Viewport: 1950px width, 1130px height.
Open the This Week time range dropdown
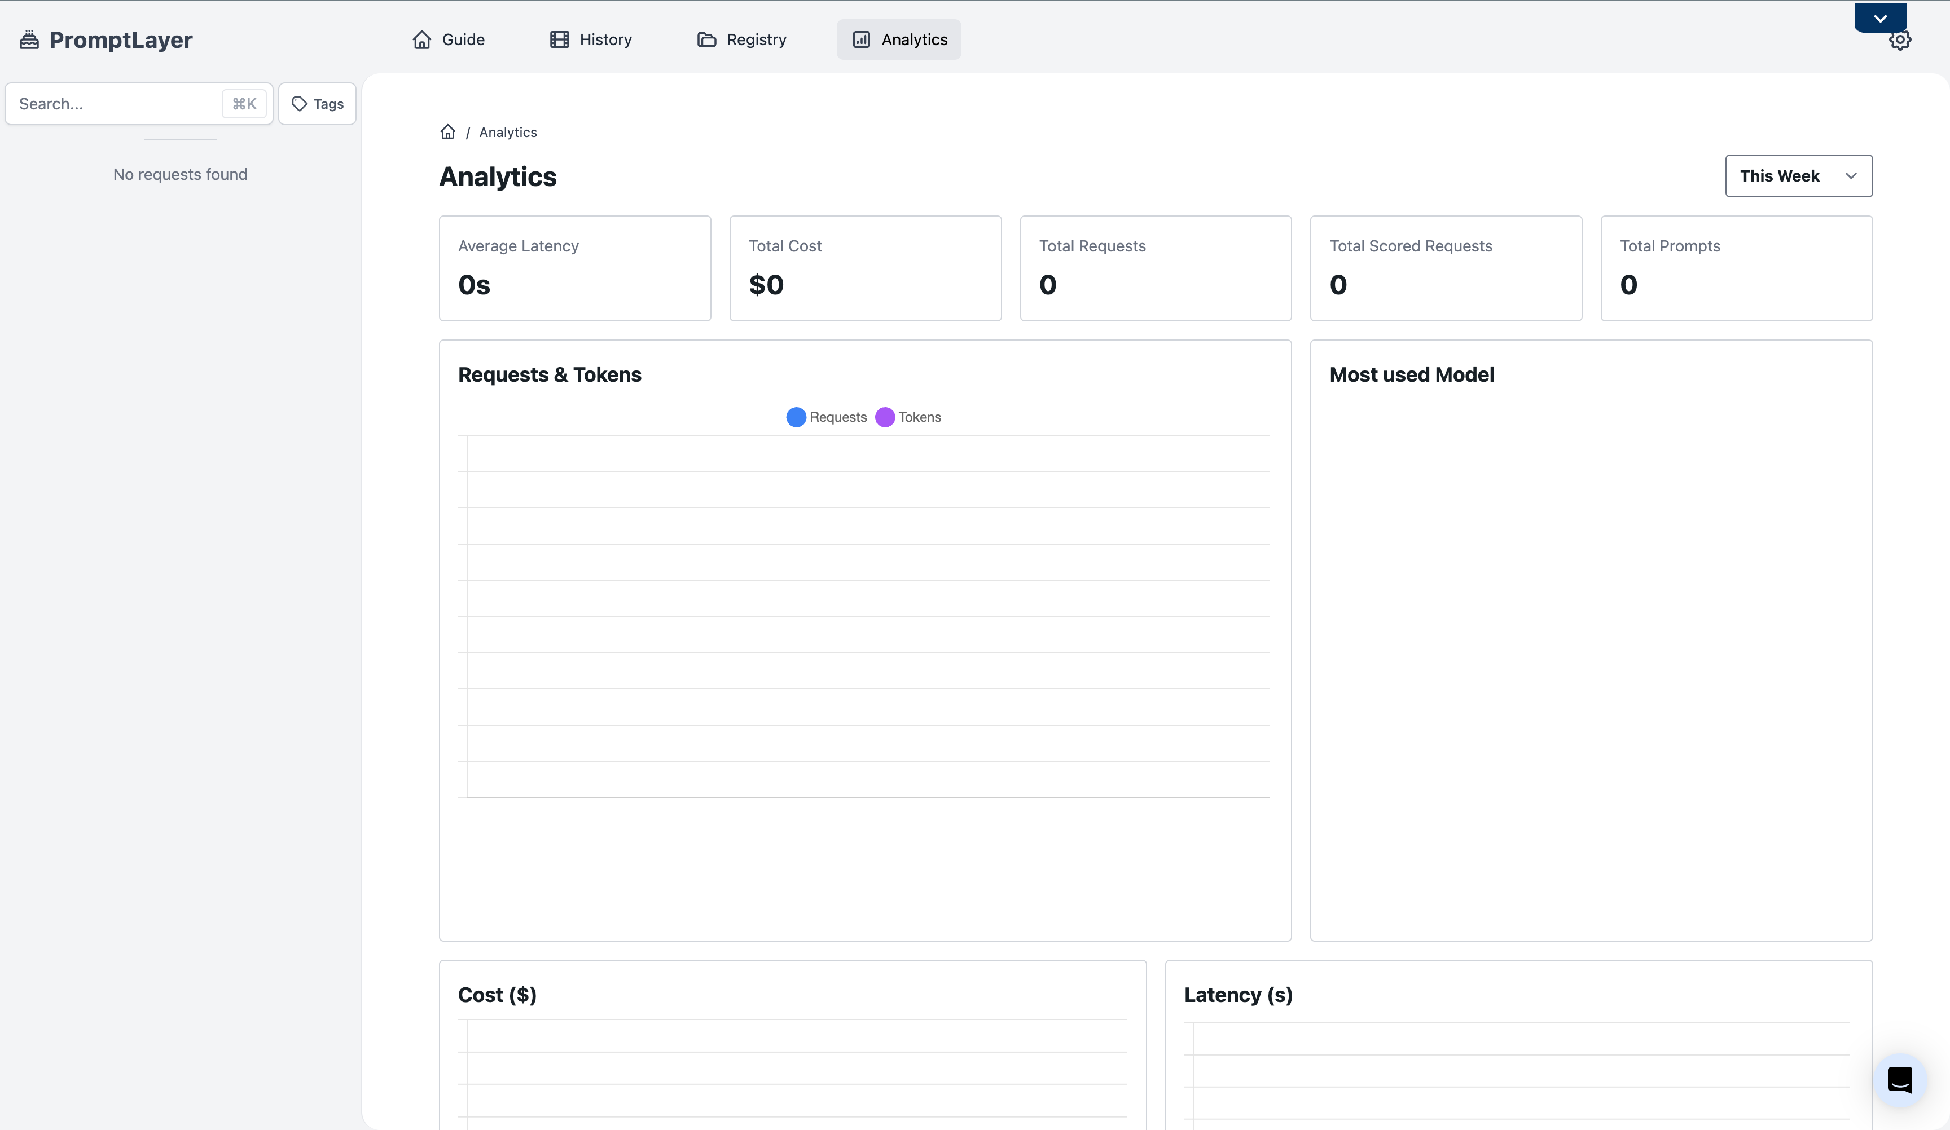point(1798,175)
